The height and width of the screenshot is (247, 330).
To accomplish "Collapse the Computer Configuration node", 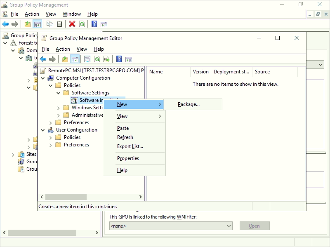I will (x=42, y=78).
